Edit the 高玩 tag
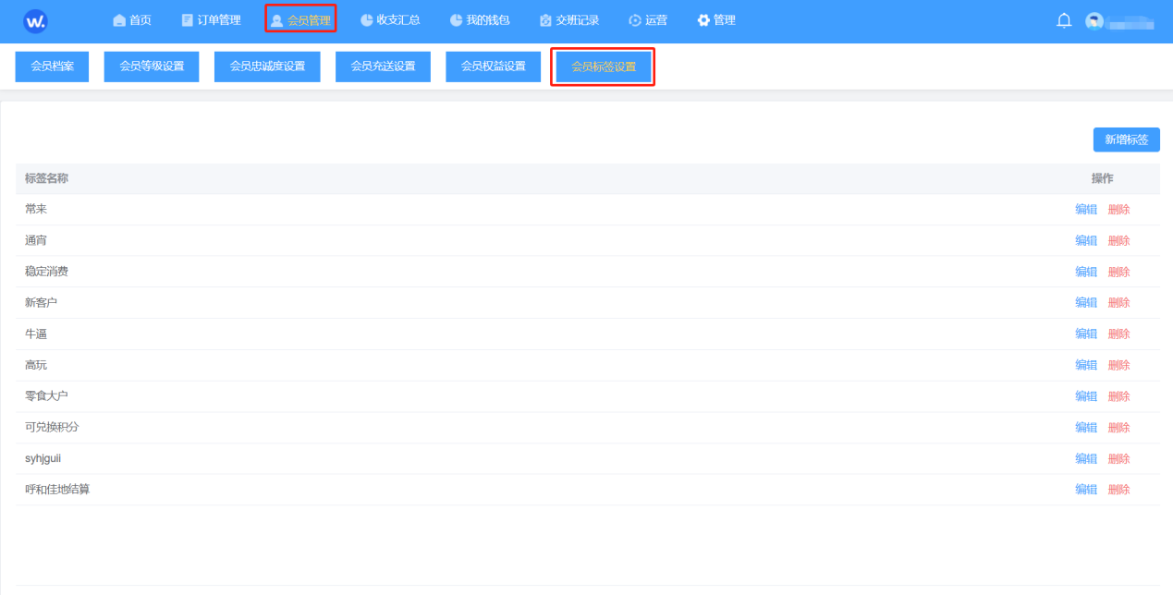Image resolution: width=1173 pixels, height=595 pixels. (1086, 365)
